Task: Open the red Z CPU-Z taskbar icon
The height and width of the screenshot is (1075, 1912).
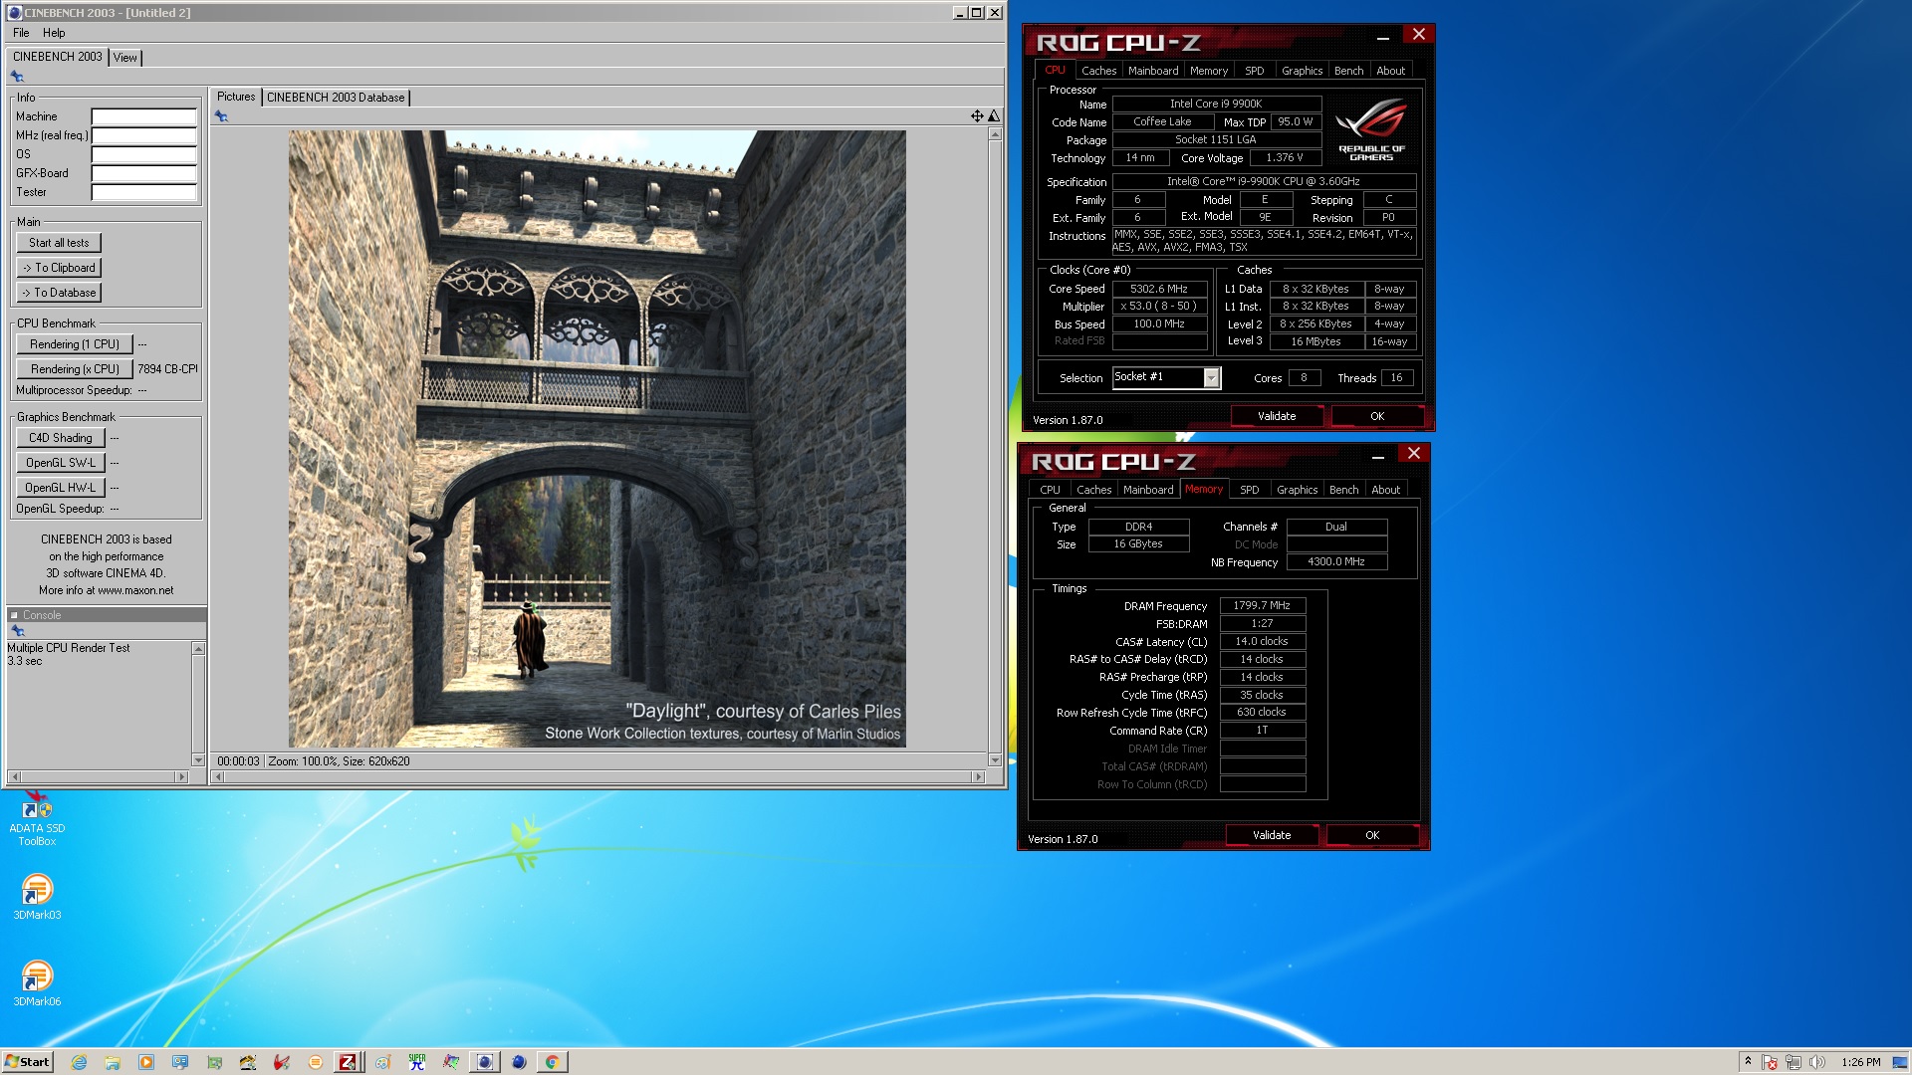Action: 348,1062
